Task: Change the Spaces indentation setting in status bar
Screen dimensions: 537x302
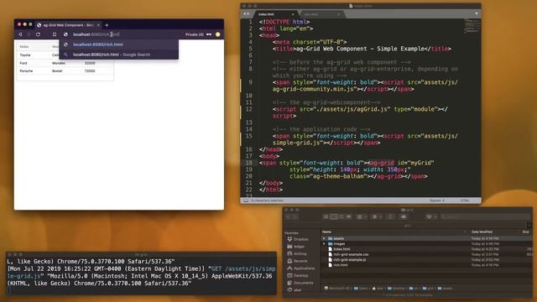Action: click(437, 200)
